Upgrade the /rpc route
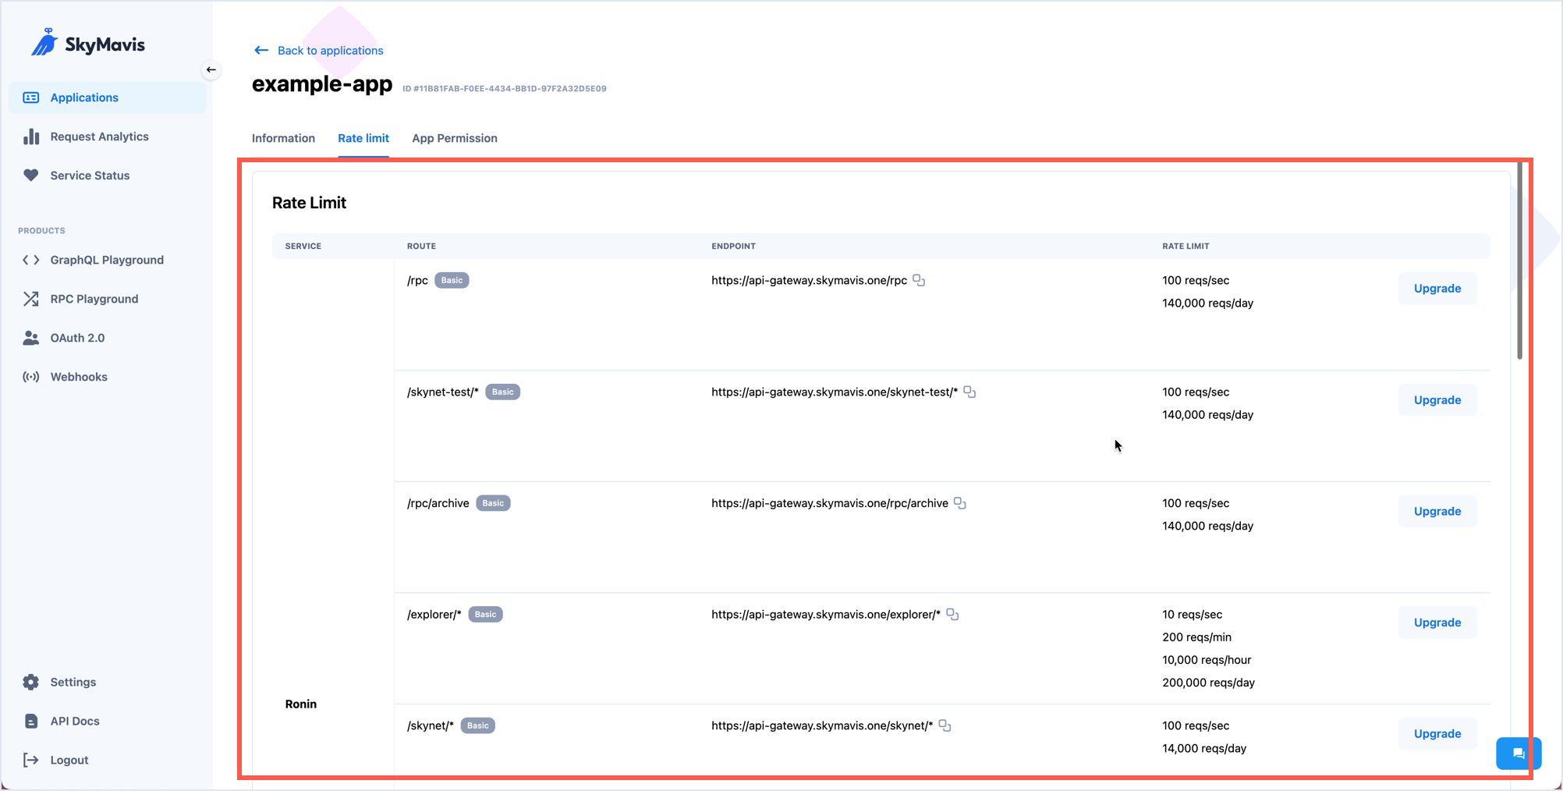Viewport: 1563px width, 791px height. 1437,288
